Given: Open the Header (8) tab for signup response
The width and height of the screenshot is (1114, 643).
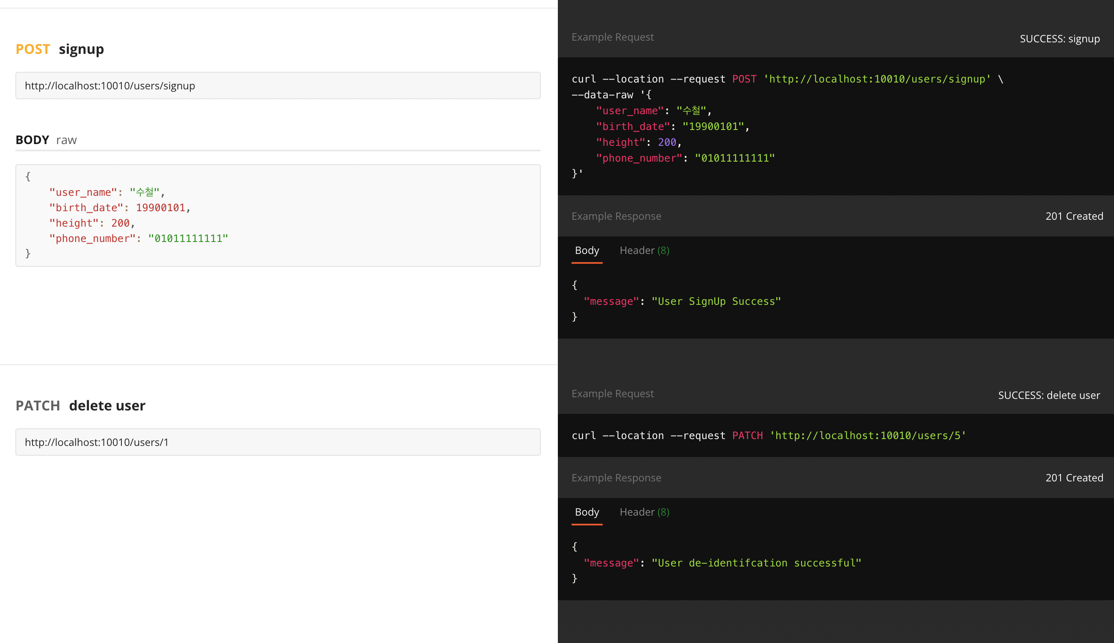Looking at the screenshot, I should [x=644, y=251].
